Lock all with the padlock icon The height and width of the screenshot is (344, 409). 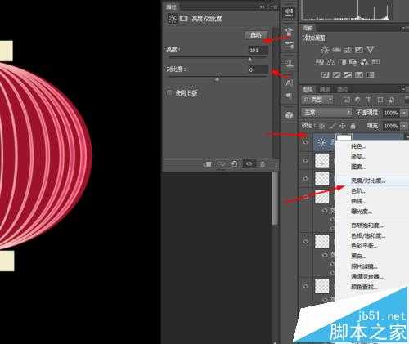[x=353, y=126]
